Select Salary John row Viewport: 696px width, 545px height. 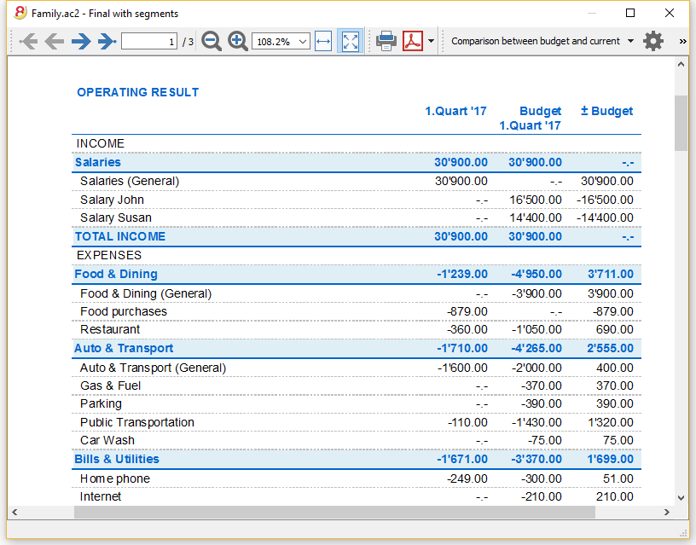[357, 200]
